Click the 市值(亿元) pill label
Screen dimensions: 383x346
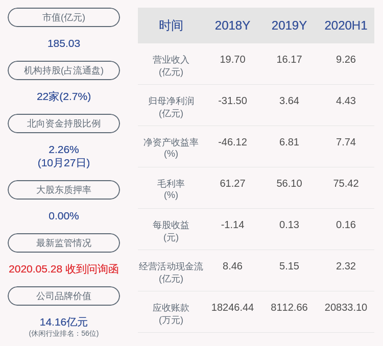(64, 17)
